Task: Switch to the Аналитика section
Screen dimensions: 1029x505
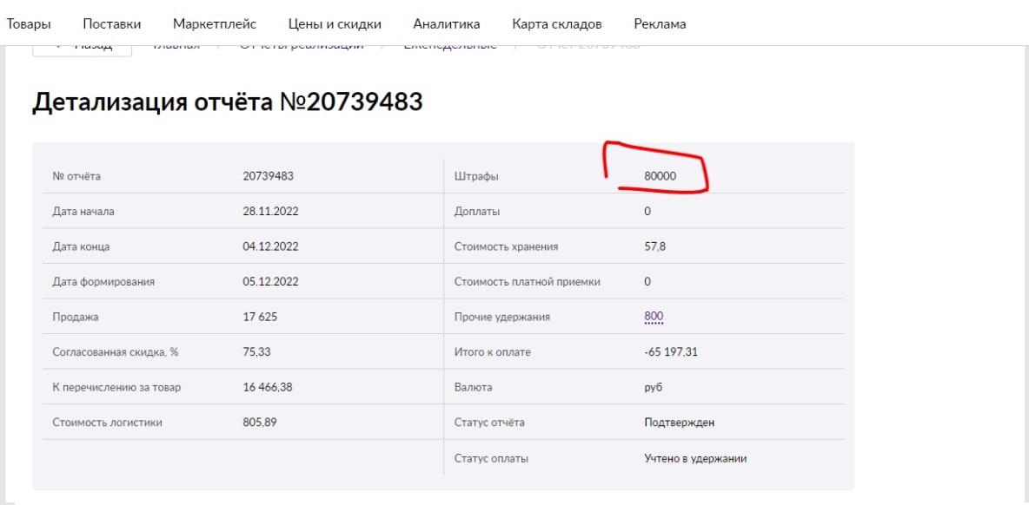Action: coord(447,24)
